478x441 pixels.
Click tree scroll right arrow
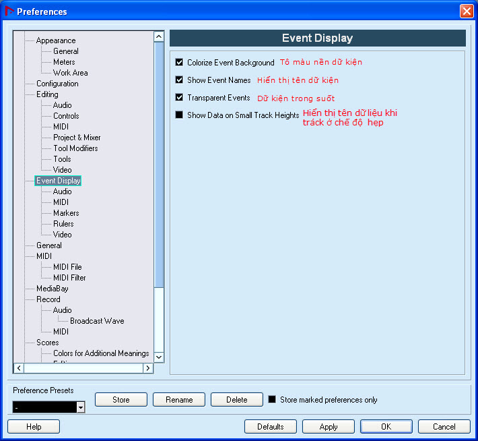click(148, 368)
